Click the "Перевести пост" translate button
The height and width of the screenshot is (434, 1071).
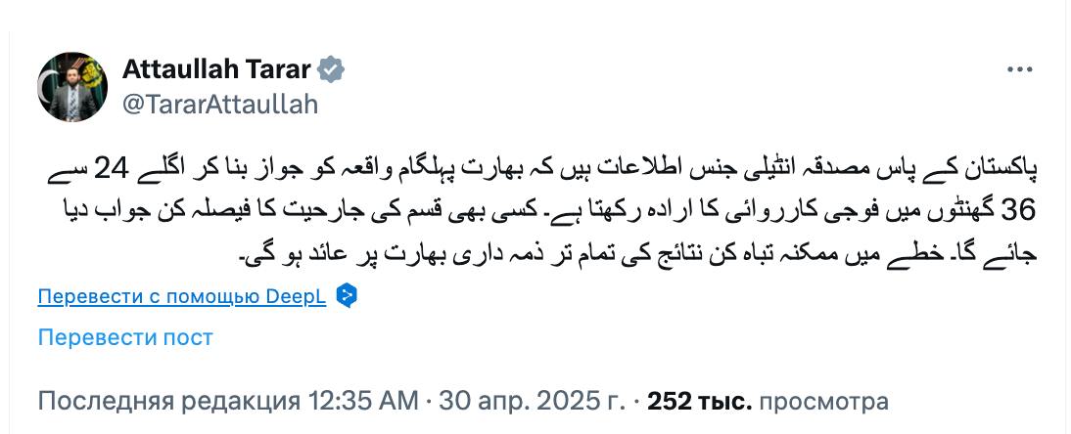125,337
